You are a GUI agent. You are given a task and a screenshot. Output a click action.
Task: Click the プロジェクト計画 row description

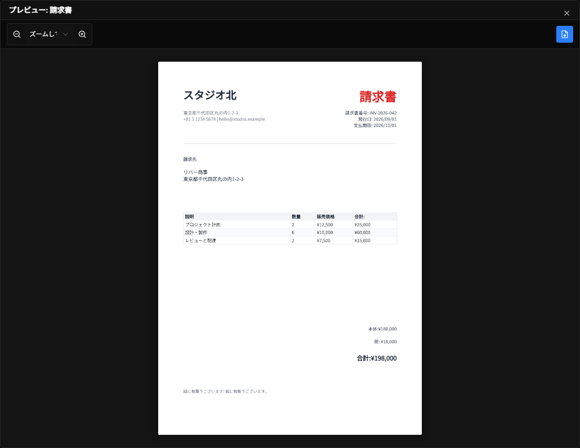[202, 225]
